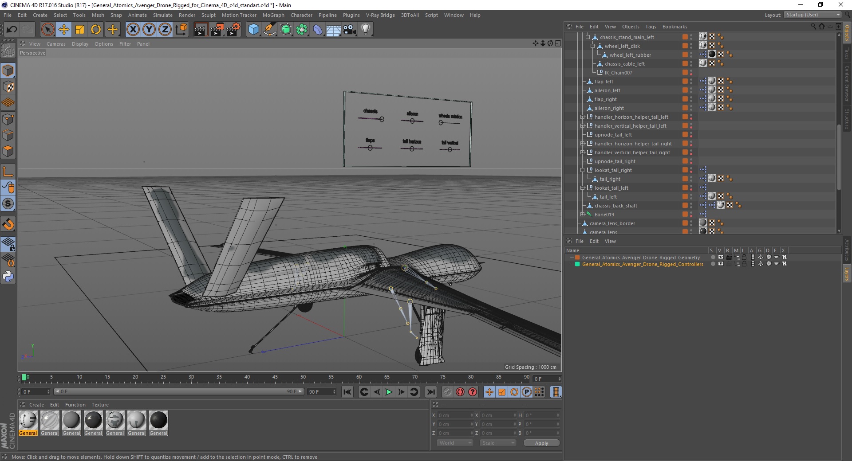
Task: Open the Create menu in material manager
Action: 36,405
